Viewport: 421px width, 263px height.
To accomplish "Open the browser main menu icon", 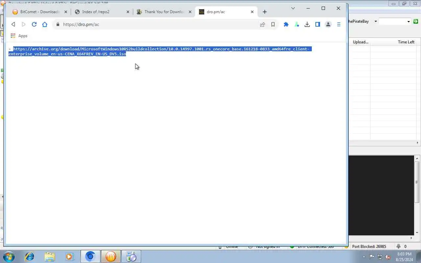I will point(339,24).
